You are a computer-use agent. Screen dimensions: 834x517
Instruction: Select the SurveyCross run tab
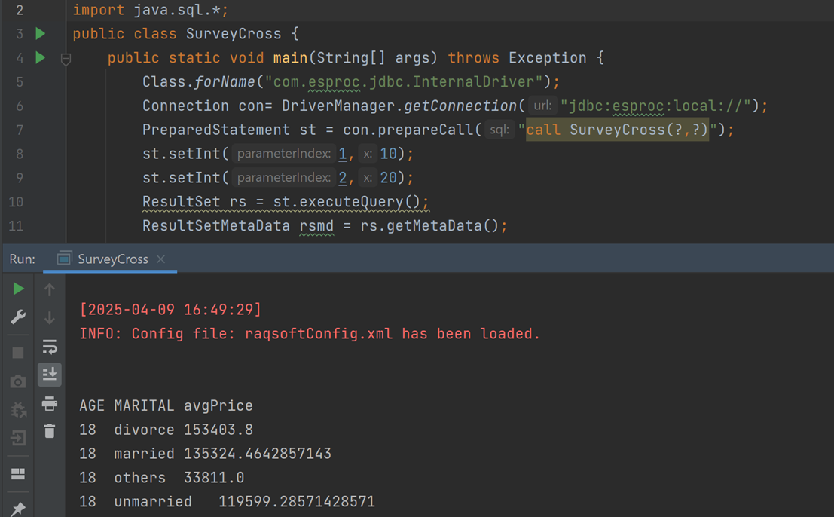(x=112, y=259)
